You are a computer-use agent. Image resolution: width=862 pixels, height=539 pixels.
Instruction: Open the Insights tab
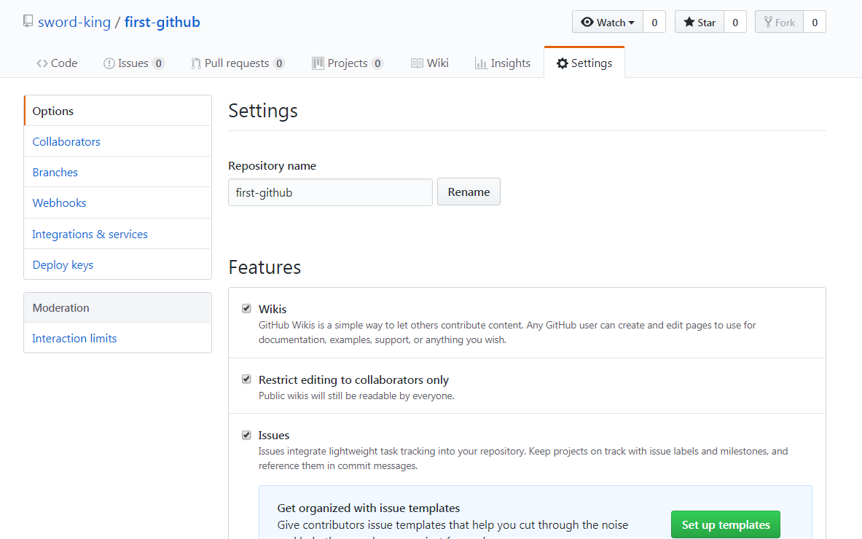(503, 63)
